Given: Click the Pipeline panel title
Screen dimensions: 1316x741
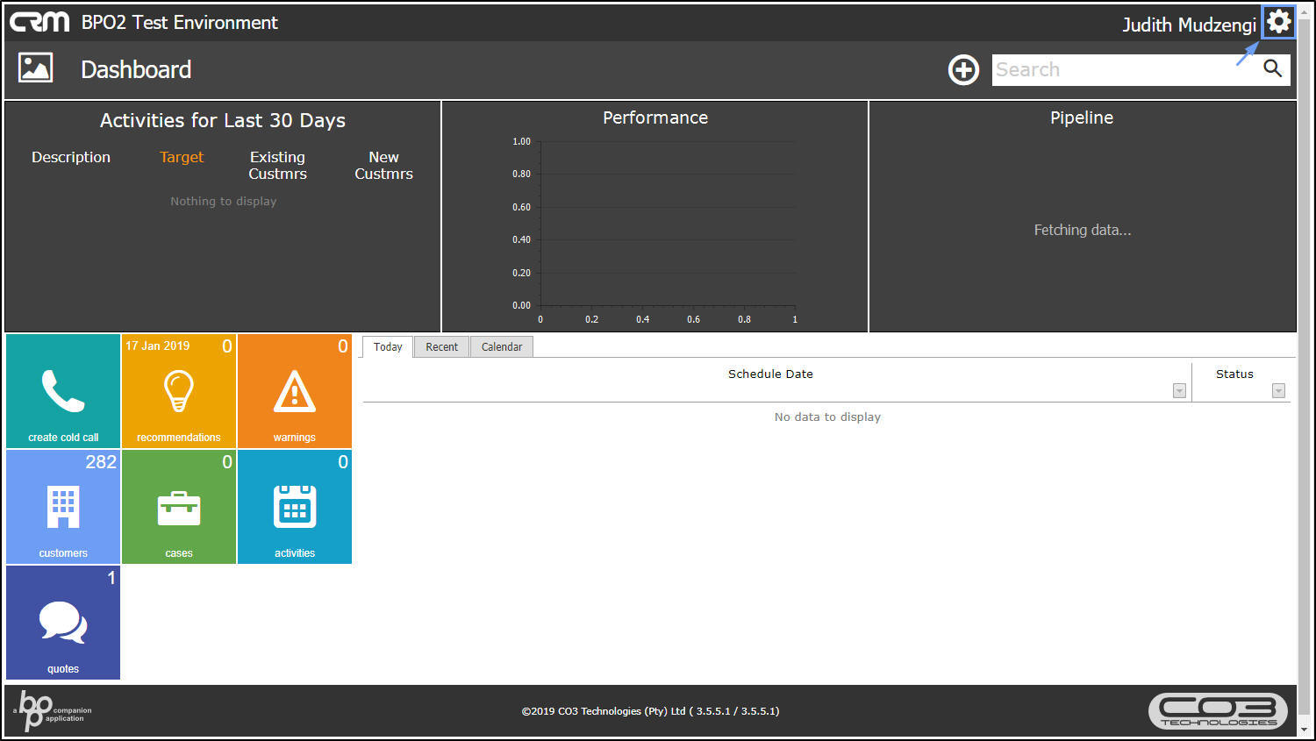Looking at the screenshot, I should pyautogui.click(x=1082, y=118).
